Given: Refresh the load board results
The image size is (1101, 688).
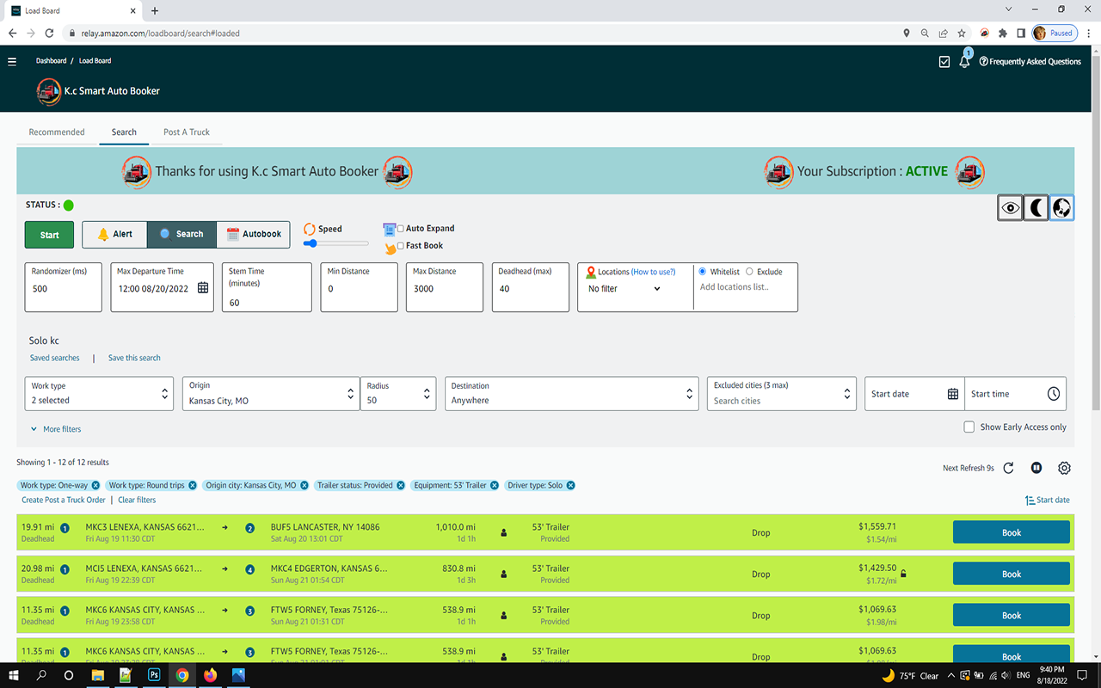Looking at the screenshot, I should coord(1009,468).
